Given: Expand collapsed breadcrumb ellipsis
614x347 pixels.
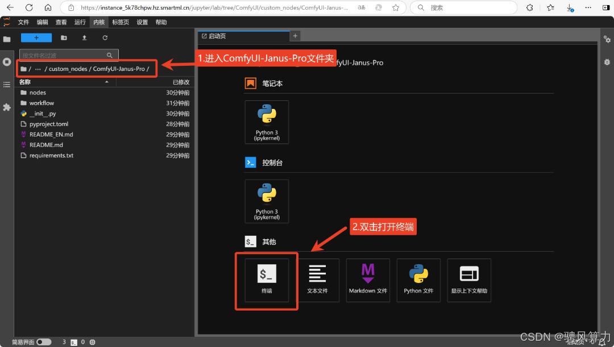Looking at the screenshot, I should tap(38, 69).
